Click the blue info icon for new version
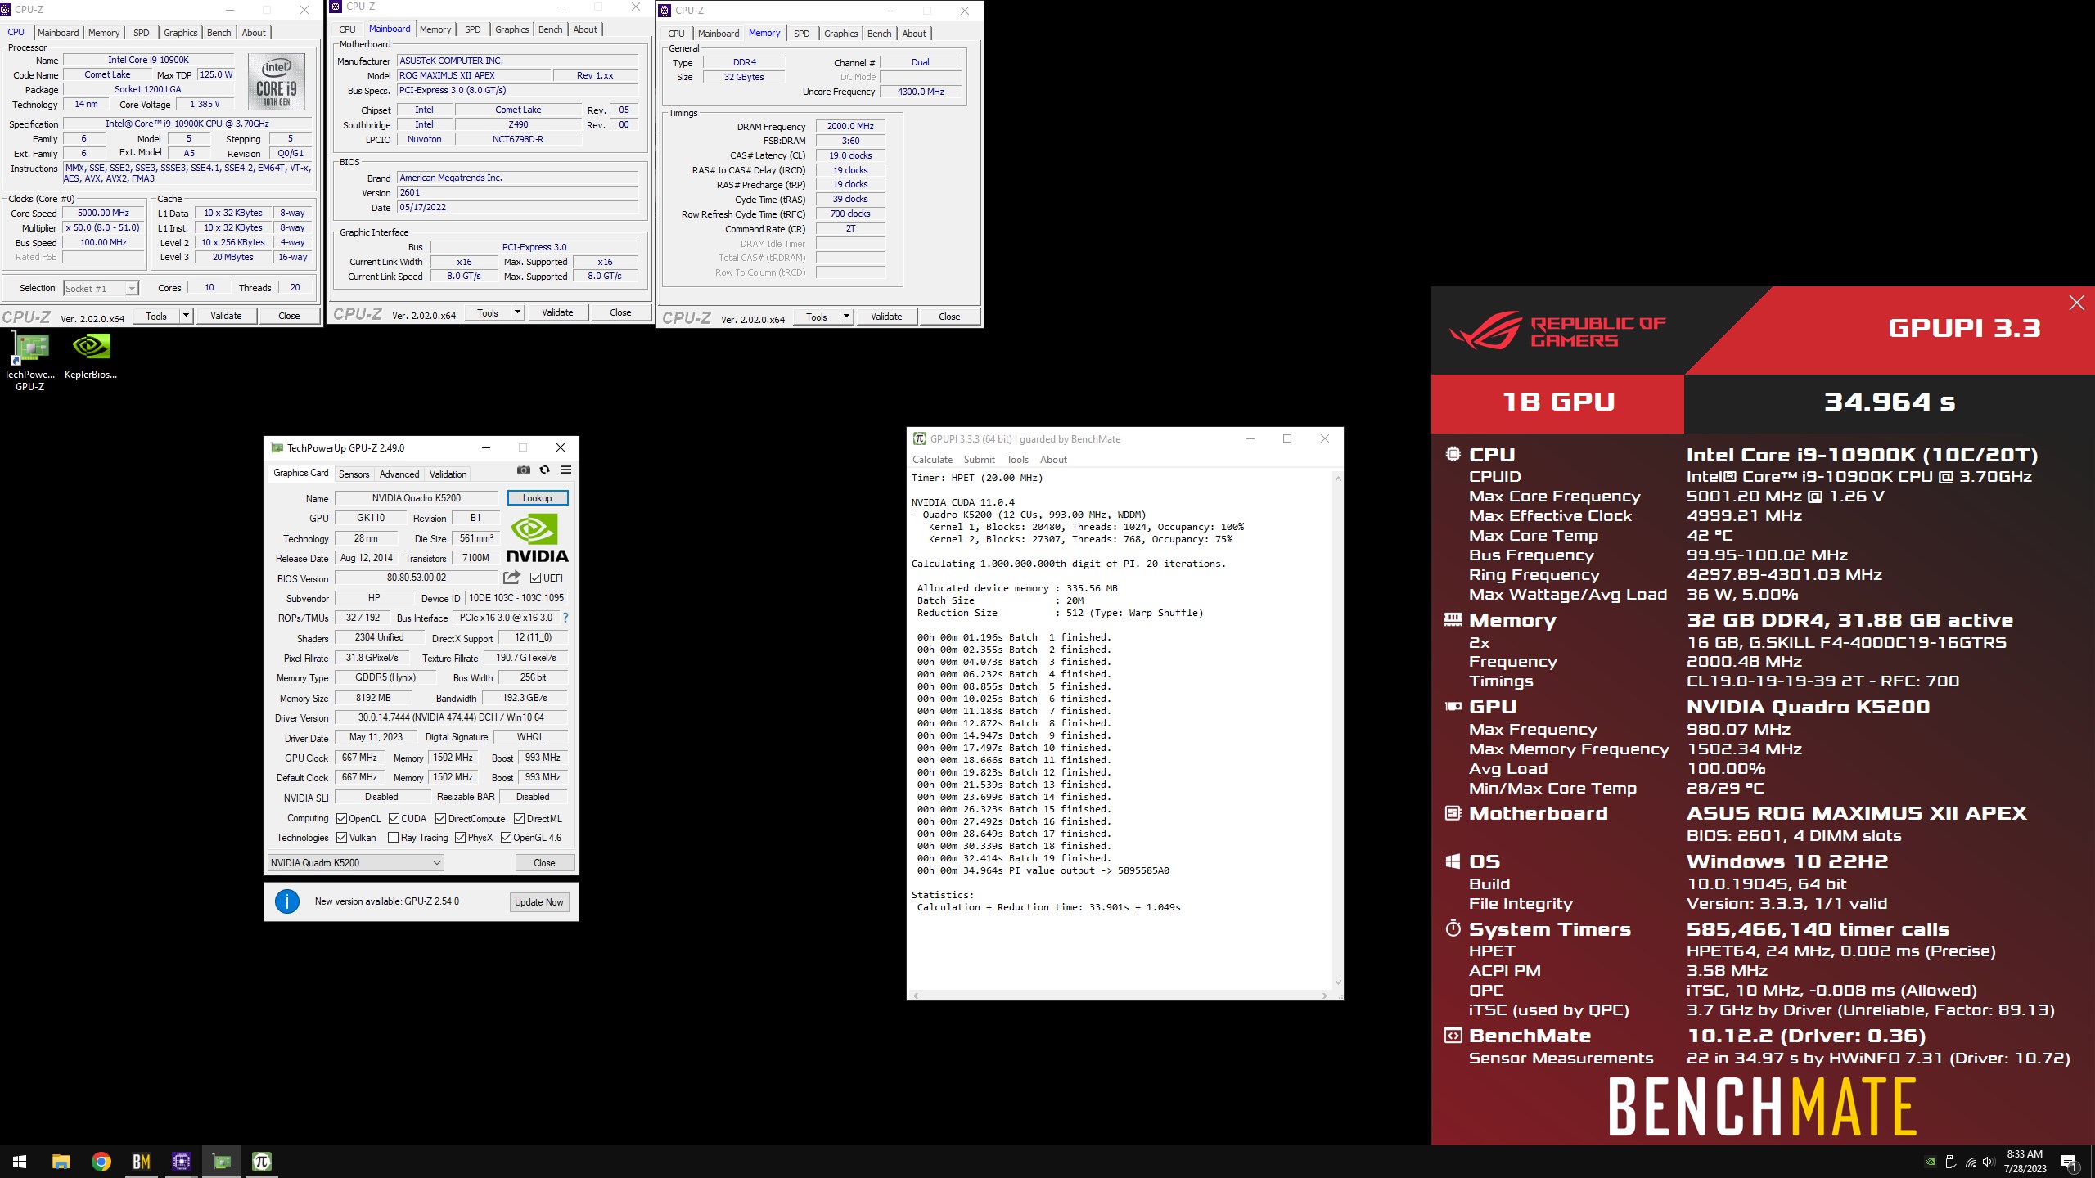 pos(287,901)
